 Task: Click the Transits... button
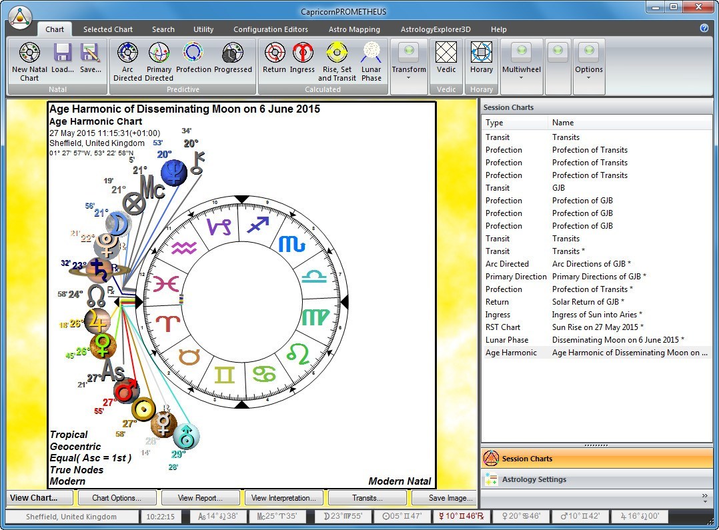point(368,497)
